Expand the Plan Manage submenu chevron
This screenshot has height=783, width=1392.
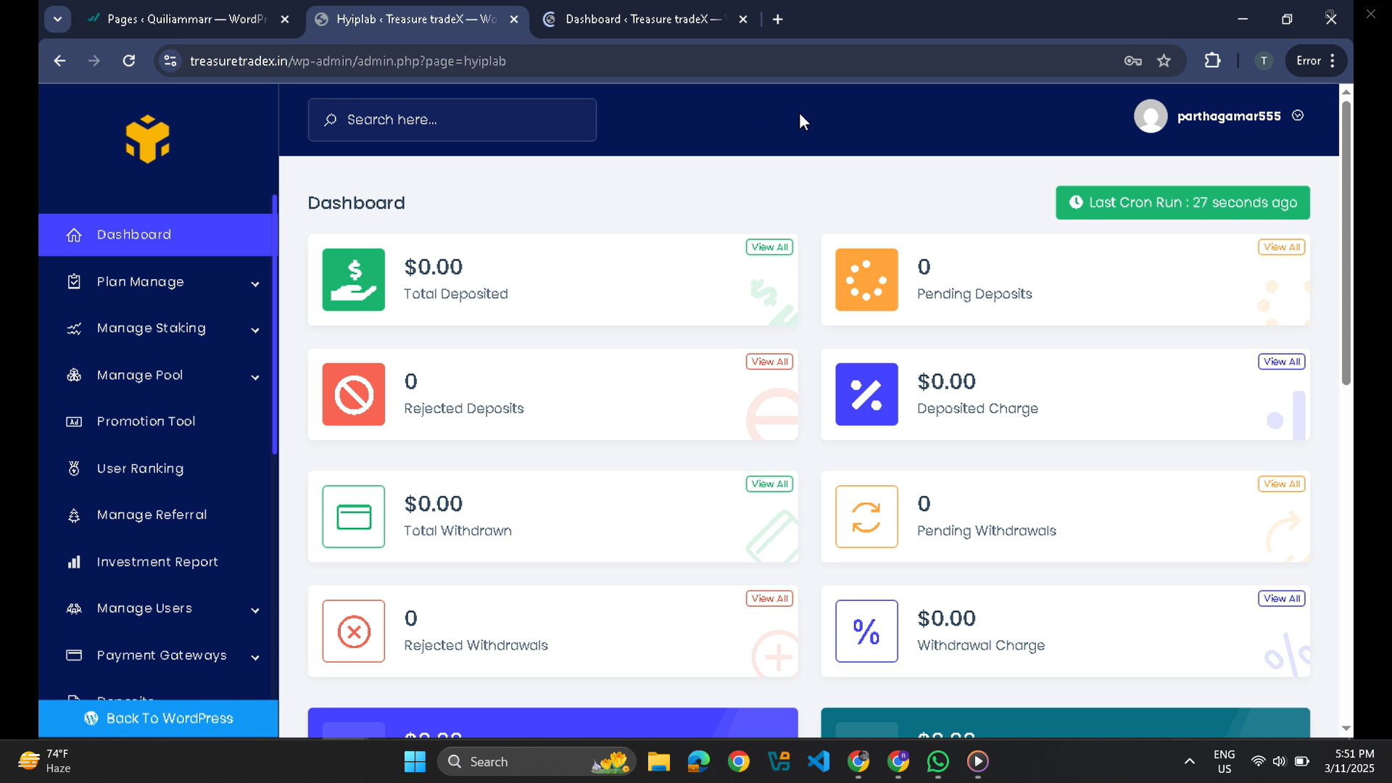[x=255, y=284]
